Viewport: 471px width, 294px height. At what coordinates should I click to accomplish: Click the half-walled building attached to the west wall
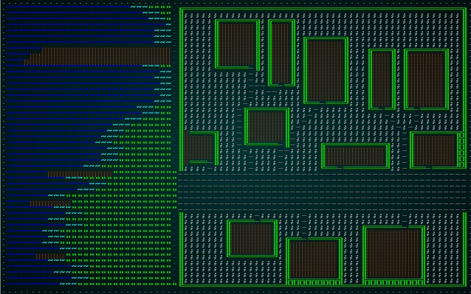202,148
